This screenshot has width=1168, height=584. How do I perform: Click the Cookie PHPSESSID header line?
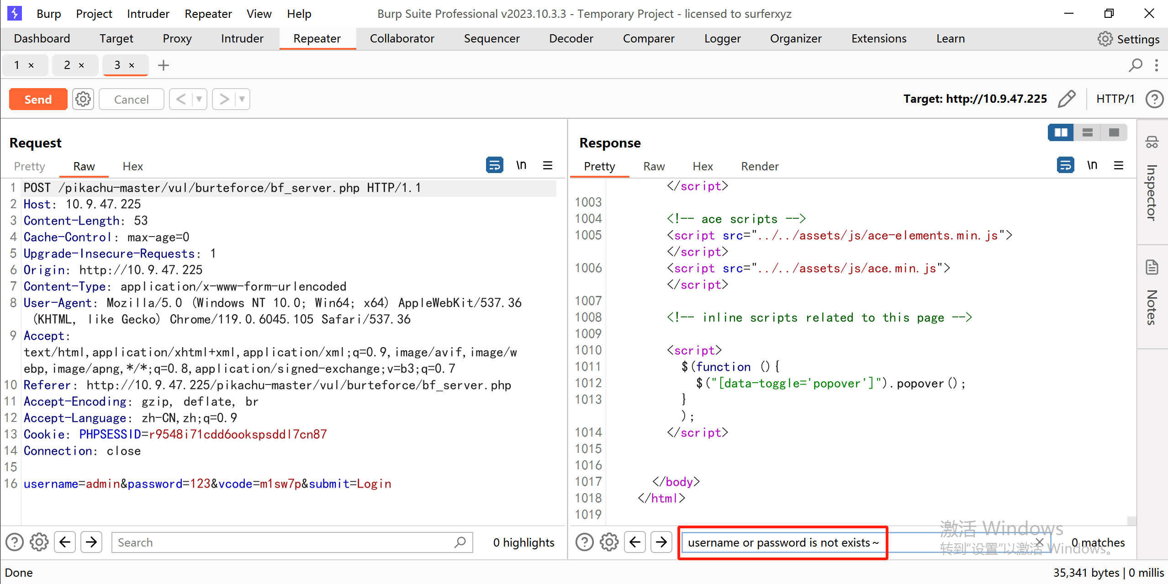[175, 434]
